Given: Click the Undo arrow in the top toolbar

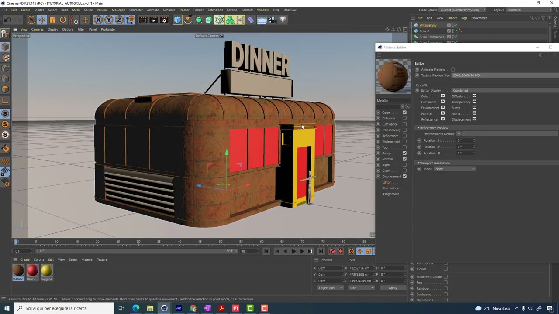Looking at the screenshot, I should click(x=7, y=20).
